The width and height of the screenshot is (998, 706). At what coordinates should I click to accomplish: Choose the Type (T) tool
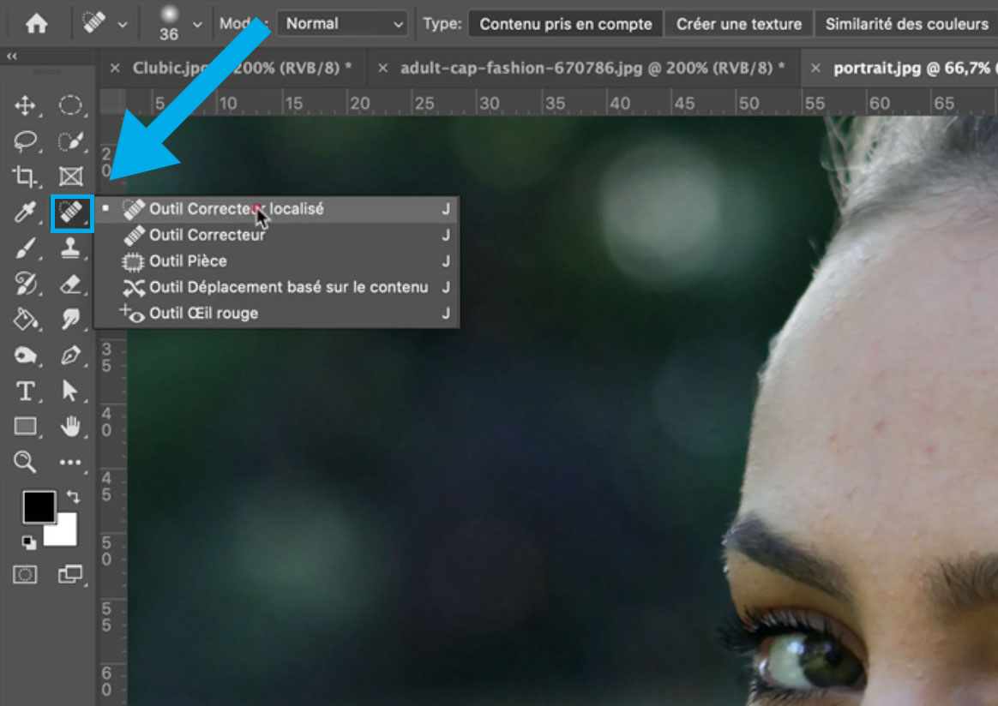[25, 392]
